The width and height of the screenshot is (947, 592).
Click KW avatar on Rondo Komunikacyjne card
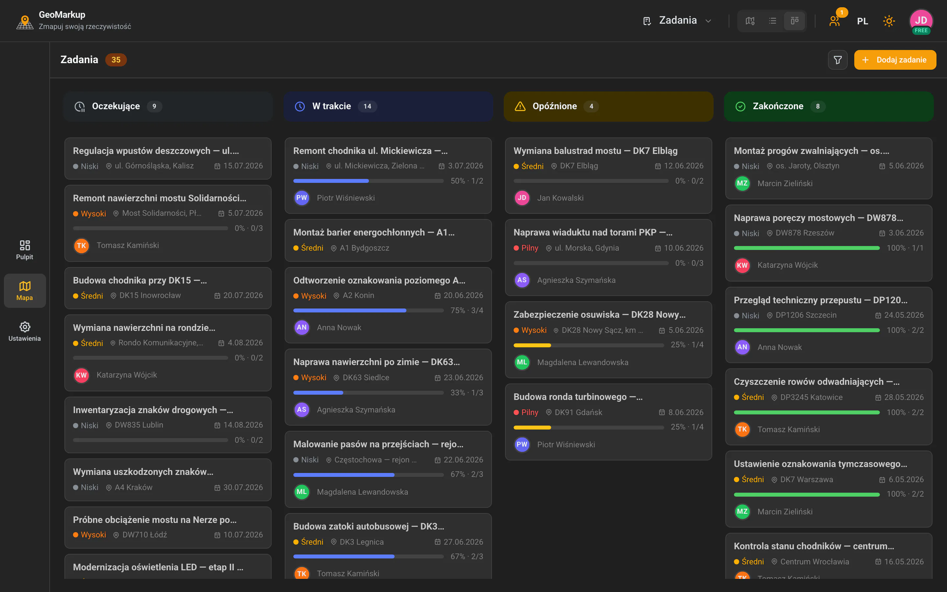[82, 375]
